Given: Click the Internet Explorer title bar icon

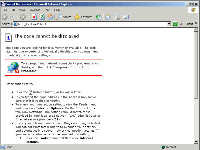Looking at the screenshot, I should [3, 4].
